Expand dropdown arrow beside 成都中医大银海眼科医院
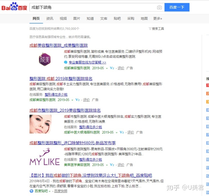Viewport: 209px width, 196px height. point(116,133)
